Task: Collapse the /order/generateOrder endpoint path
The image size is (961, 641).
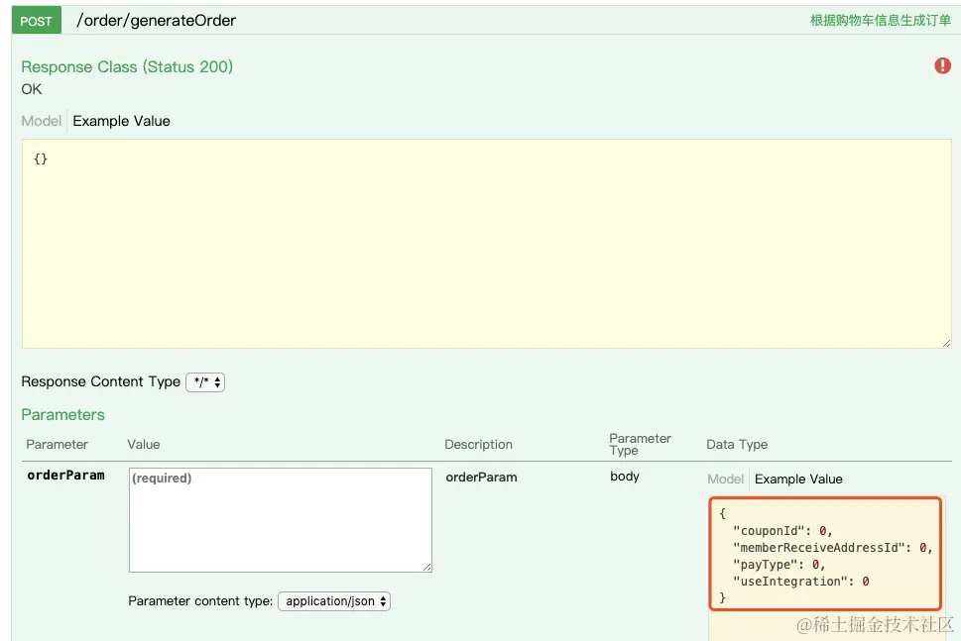Action: click(156, 20)
